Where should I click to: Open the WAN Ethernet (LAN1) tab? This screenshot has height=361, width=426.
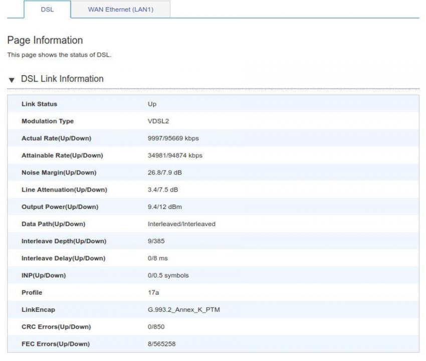[x=120, y=10]
